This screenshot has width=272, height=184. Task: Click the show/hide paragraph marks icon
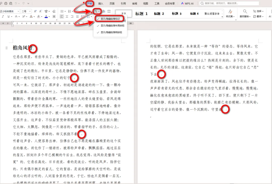pos(96,11)
